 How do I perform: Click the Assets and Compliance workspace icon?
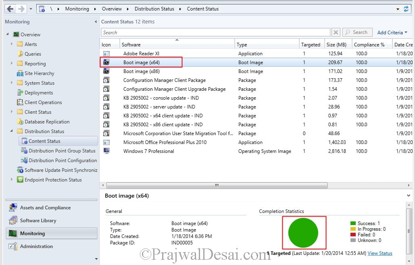tap(13, 208)
